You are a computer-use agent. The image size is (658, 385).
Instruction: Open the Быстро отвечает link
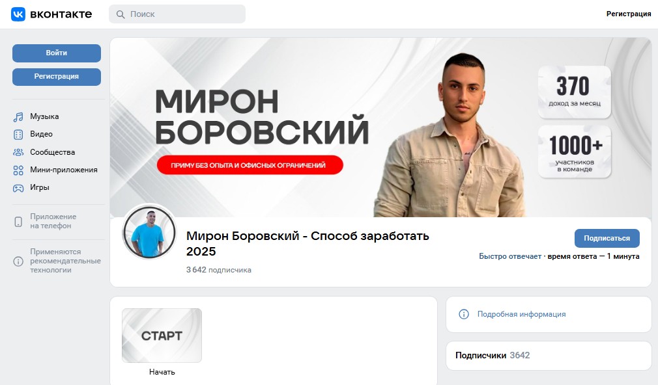(510, 256)
